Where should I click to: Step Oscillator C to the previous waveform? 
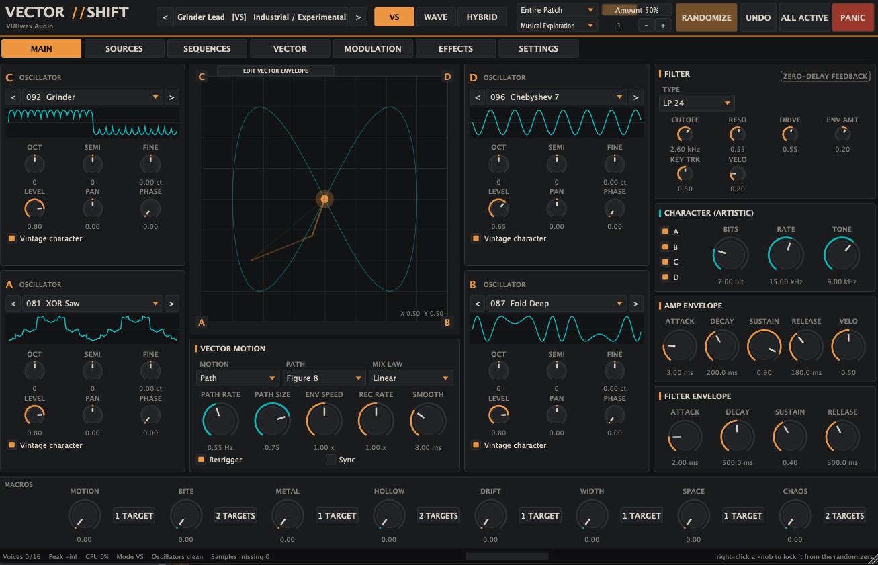click(x=13, y=97)
